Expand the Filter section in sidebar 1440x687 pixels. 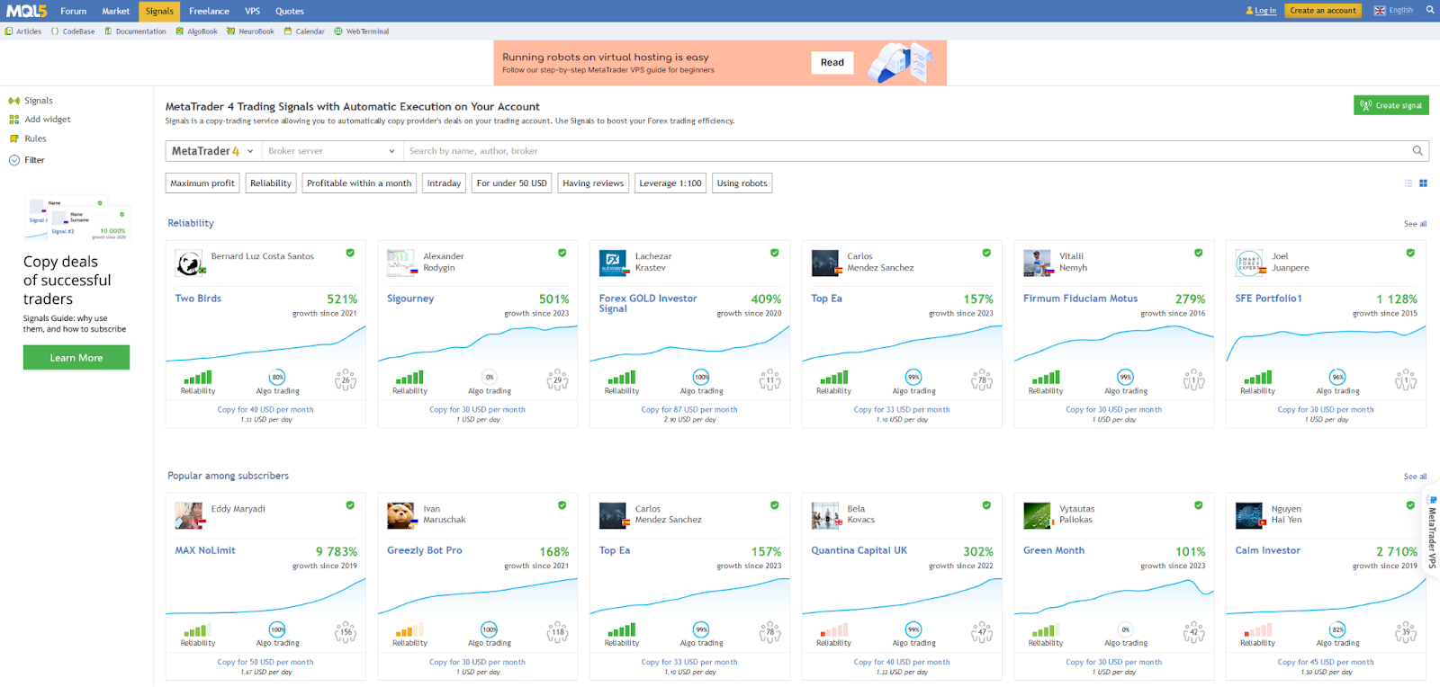click(x=34, y=160)
